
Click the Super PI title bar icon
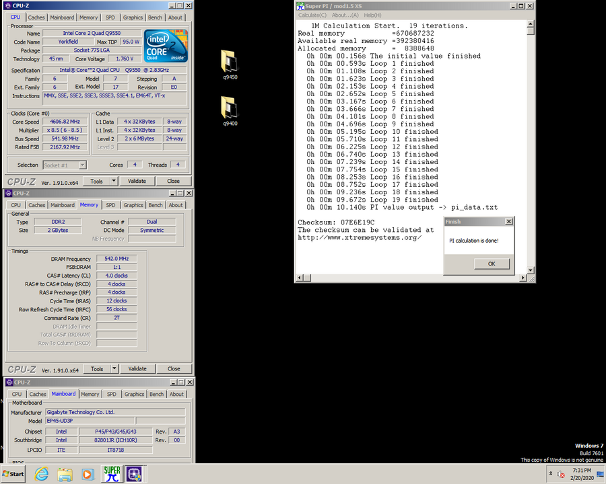click(300, 6)
